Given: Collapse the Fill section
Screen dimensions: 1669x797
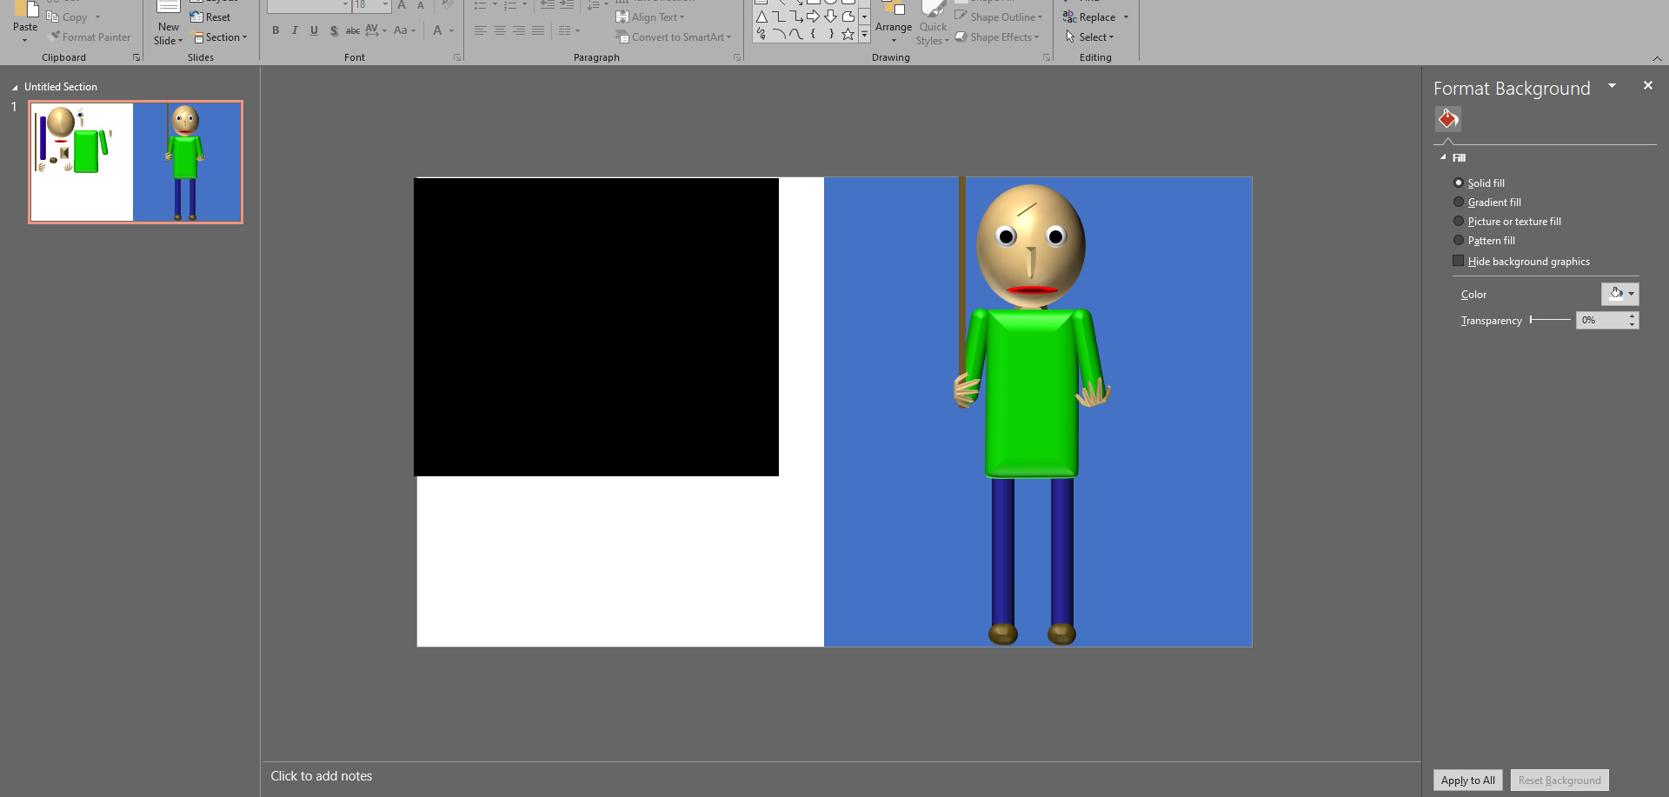Looking at the screenshot, I should 1443,157.
